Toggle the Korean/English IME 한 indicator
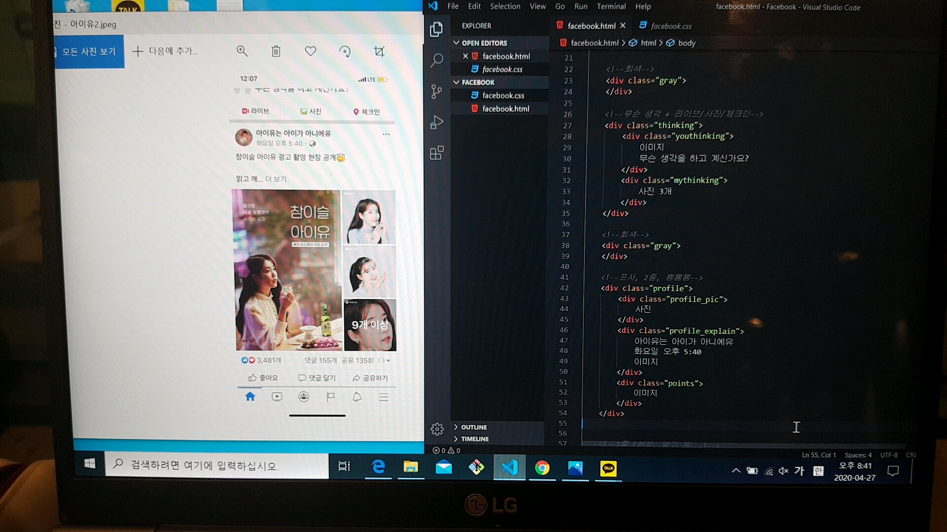The width and height of the screenshot is (947, 532). coord(818,471)
